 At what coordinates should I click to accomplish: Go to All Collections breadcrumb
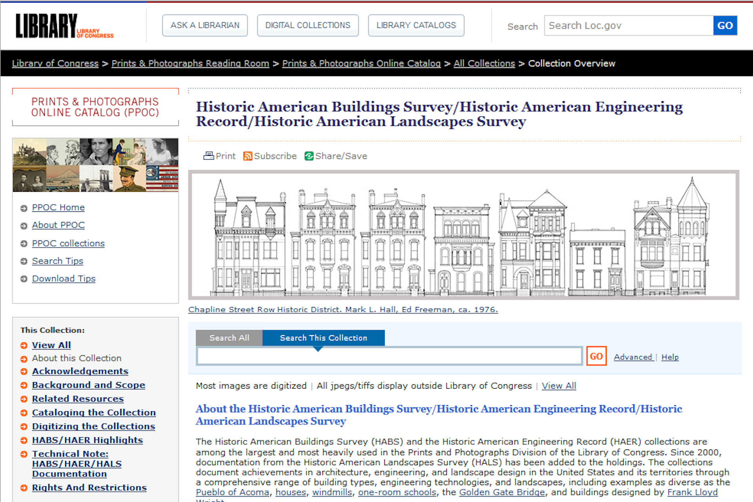(x=484, y=64)
